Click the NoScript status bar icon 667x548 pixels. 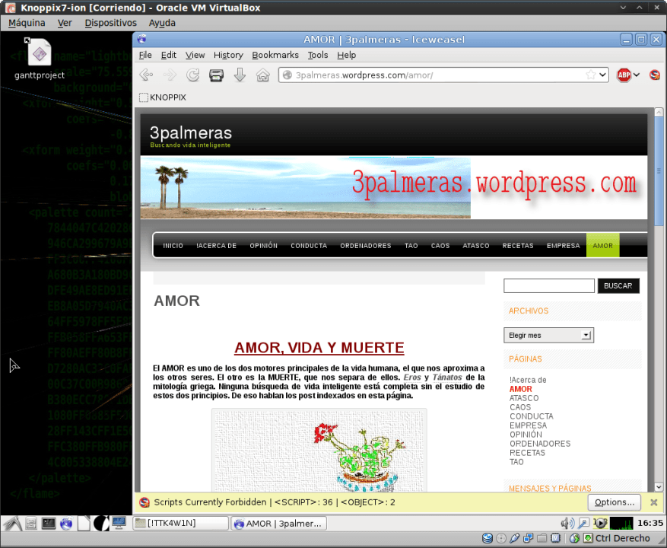(x=144, y=502)
